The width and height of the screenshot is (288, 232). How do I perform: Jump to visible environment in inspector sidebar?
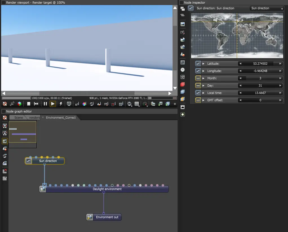183,47
